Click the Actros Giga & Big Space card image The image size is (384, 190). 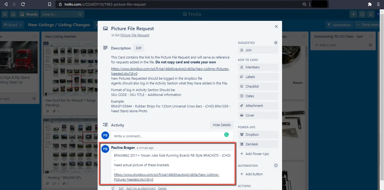(x=19, y=57)
